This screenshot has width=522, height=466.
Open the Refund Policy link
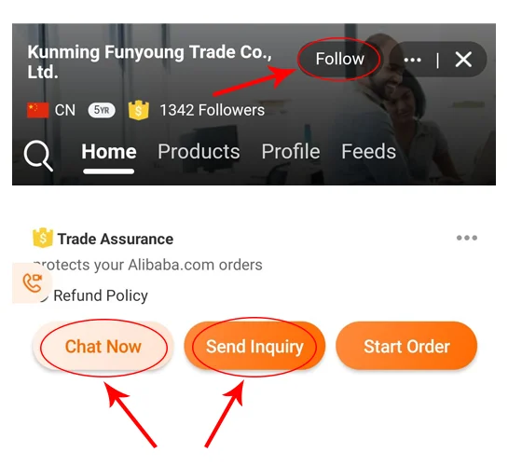click(x=101, y=295)
